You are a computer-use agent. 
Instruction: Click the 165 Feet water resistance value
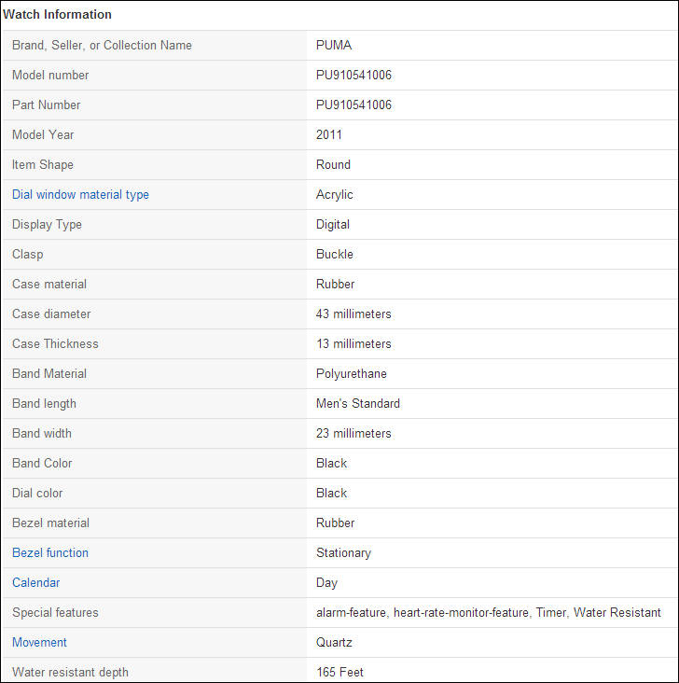[x=339, y=673]
